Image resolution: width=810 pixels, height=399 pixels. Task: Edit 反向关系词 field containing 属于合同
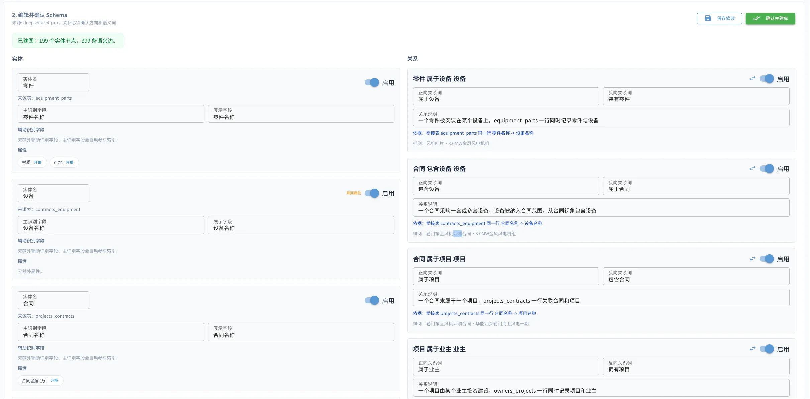point(696,186)
